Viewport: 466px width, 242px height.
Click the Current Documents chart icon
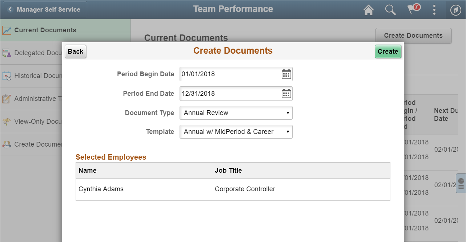[x=7, y=30]
